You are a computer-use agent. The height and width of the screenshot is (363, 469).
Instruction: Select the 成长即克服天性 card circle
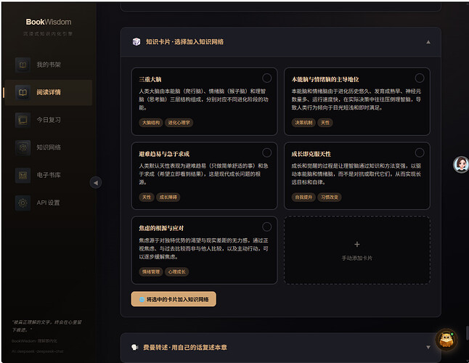(x=420, y=152)
